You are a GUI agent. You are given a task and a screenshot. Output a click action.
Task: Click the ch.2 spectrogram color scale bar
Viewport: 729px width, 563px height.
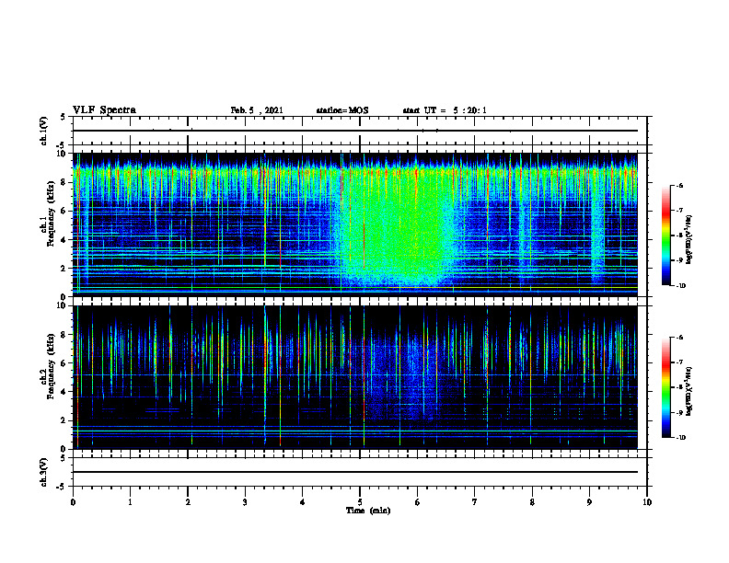(x=666, y=388)
